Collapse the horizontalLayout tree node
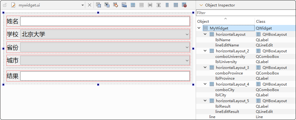Image resolution: width=296 pixels, height=120 pixels. click(x=205, y=34)
